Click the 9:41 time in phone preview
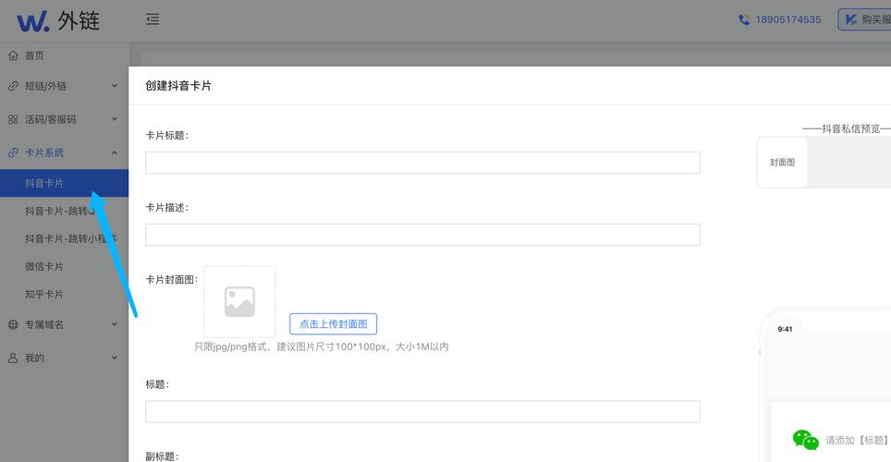Screen dimensions: 891x462 coord(785,329)
